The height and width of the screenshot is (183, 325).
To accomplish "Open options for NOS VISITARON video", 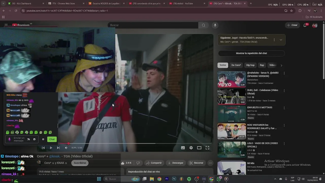I will point(284,125).
